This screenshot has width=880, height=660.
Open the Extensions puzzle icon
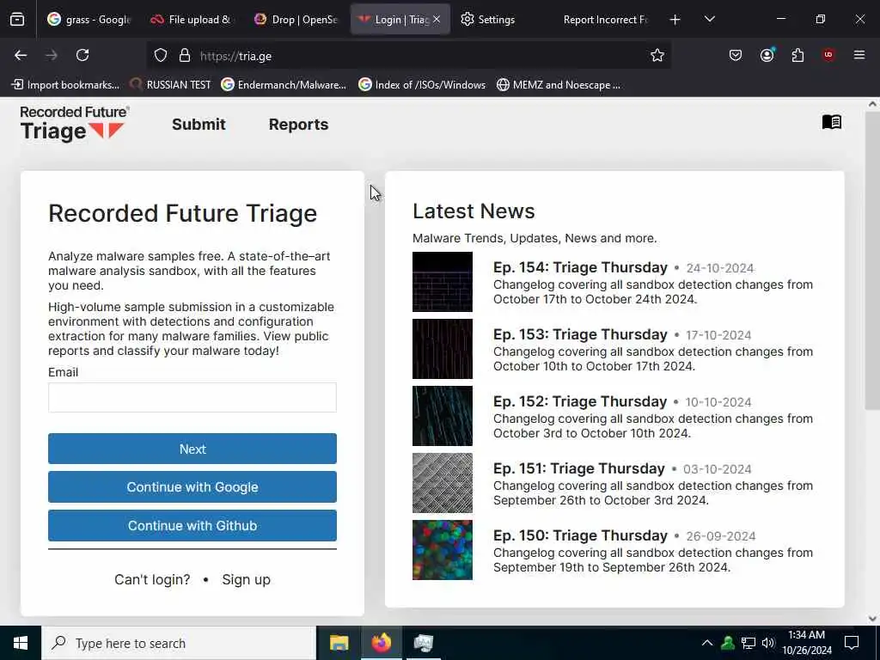[797, 55]
